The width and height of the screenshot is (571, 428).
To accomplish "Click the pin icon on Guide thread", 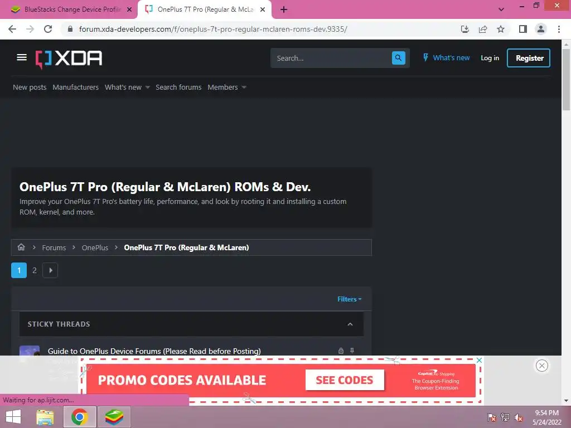I will [x=352, y=351].
